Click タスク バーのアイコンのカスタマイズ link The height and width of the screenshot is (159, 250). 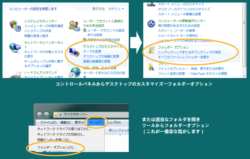click(x=184, y=9)
